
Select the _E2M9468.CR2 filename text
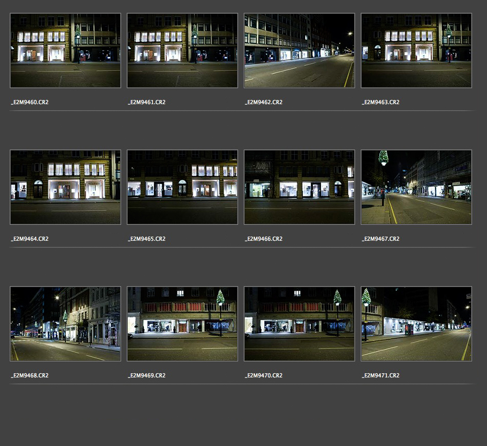(30, 375)
